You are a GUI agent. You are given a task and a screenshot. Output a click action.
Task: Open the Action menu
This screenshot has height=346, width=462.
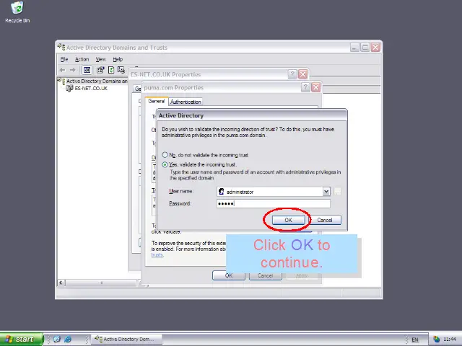tap(82, 59)
